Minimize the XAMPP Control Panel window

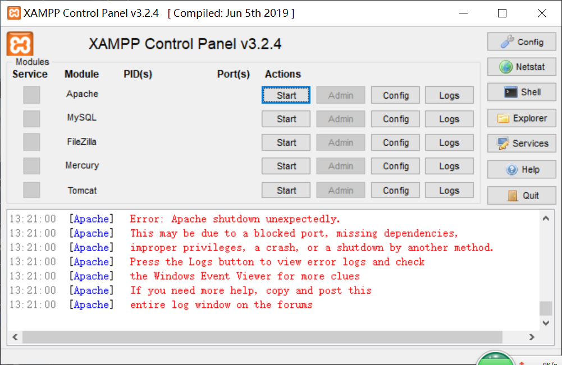pos(463,13)
